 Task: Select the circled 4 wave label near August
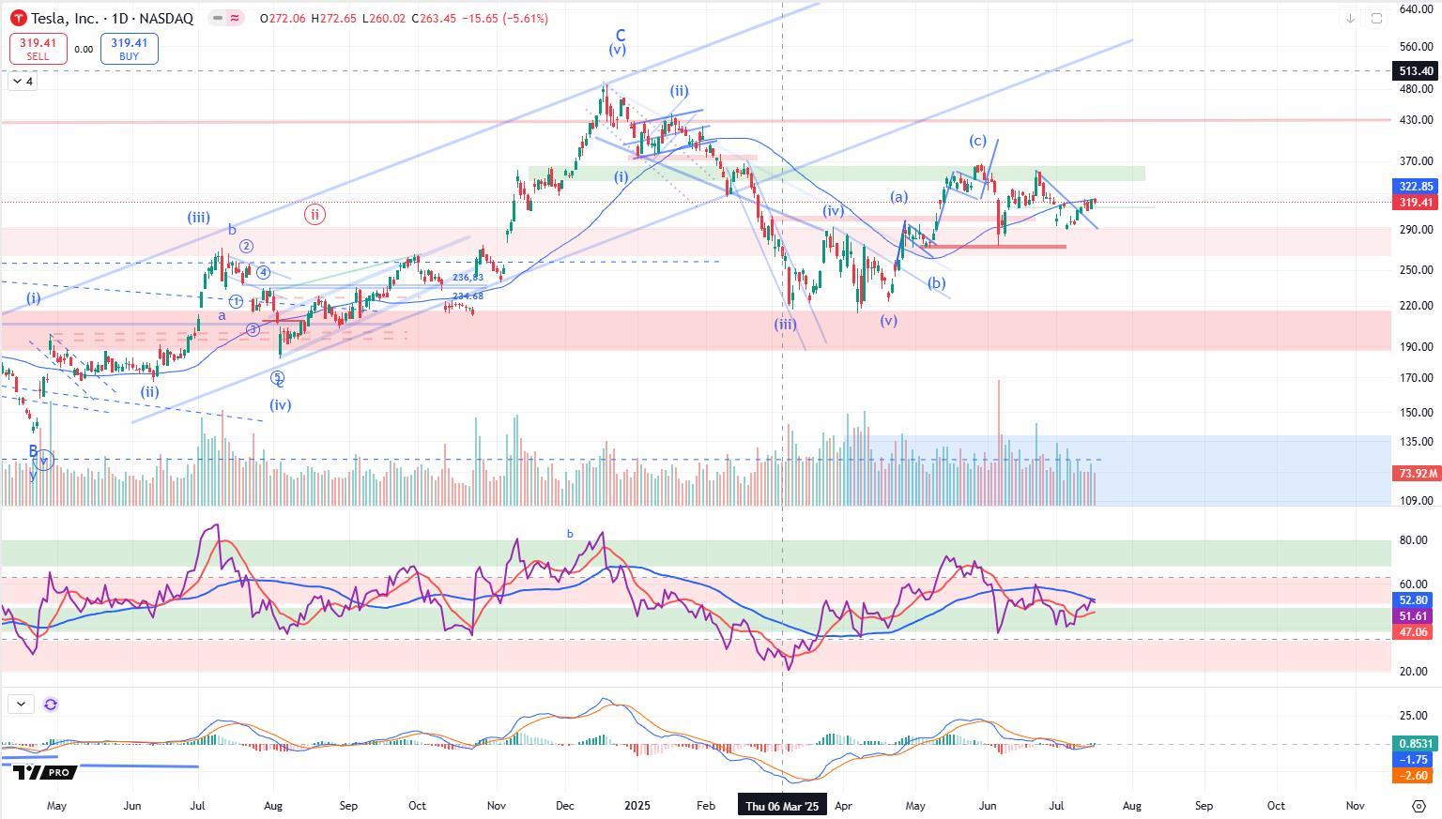click(x=264, y=273)
